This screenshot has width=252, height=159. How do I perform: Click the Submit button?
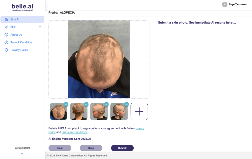coord(122,148)
